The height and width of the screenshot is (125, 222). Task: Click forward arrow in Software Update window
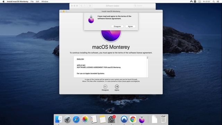tap(85, 6)
